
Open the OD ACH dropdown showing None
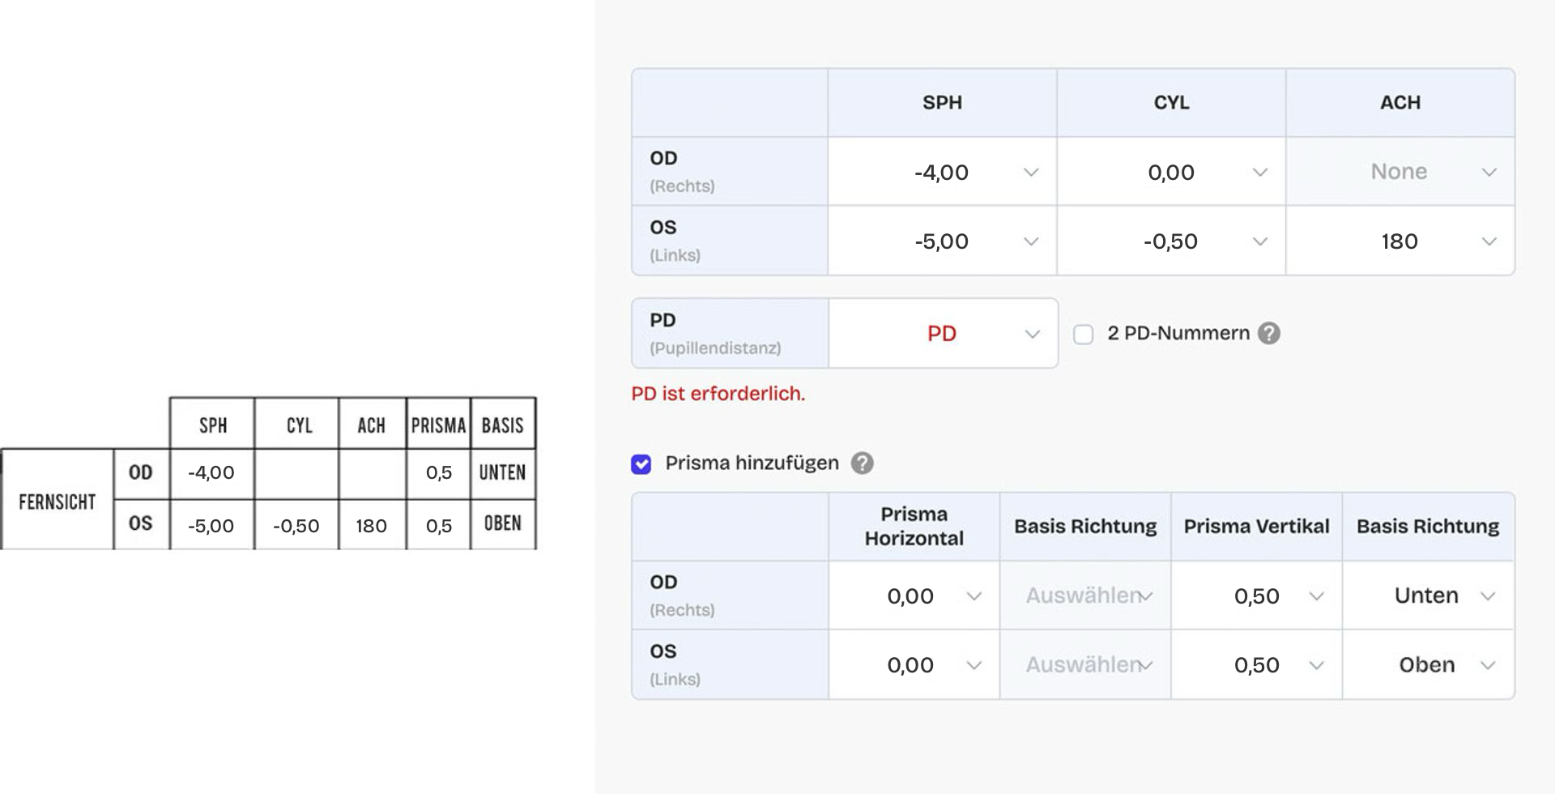pos(1400,172)
